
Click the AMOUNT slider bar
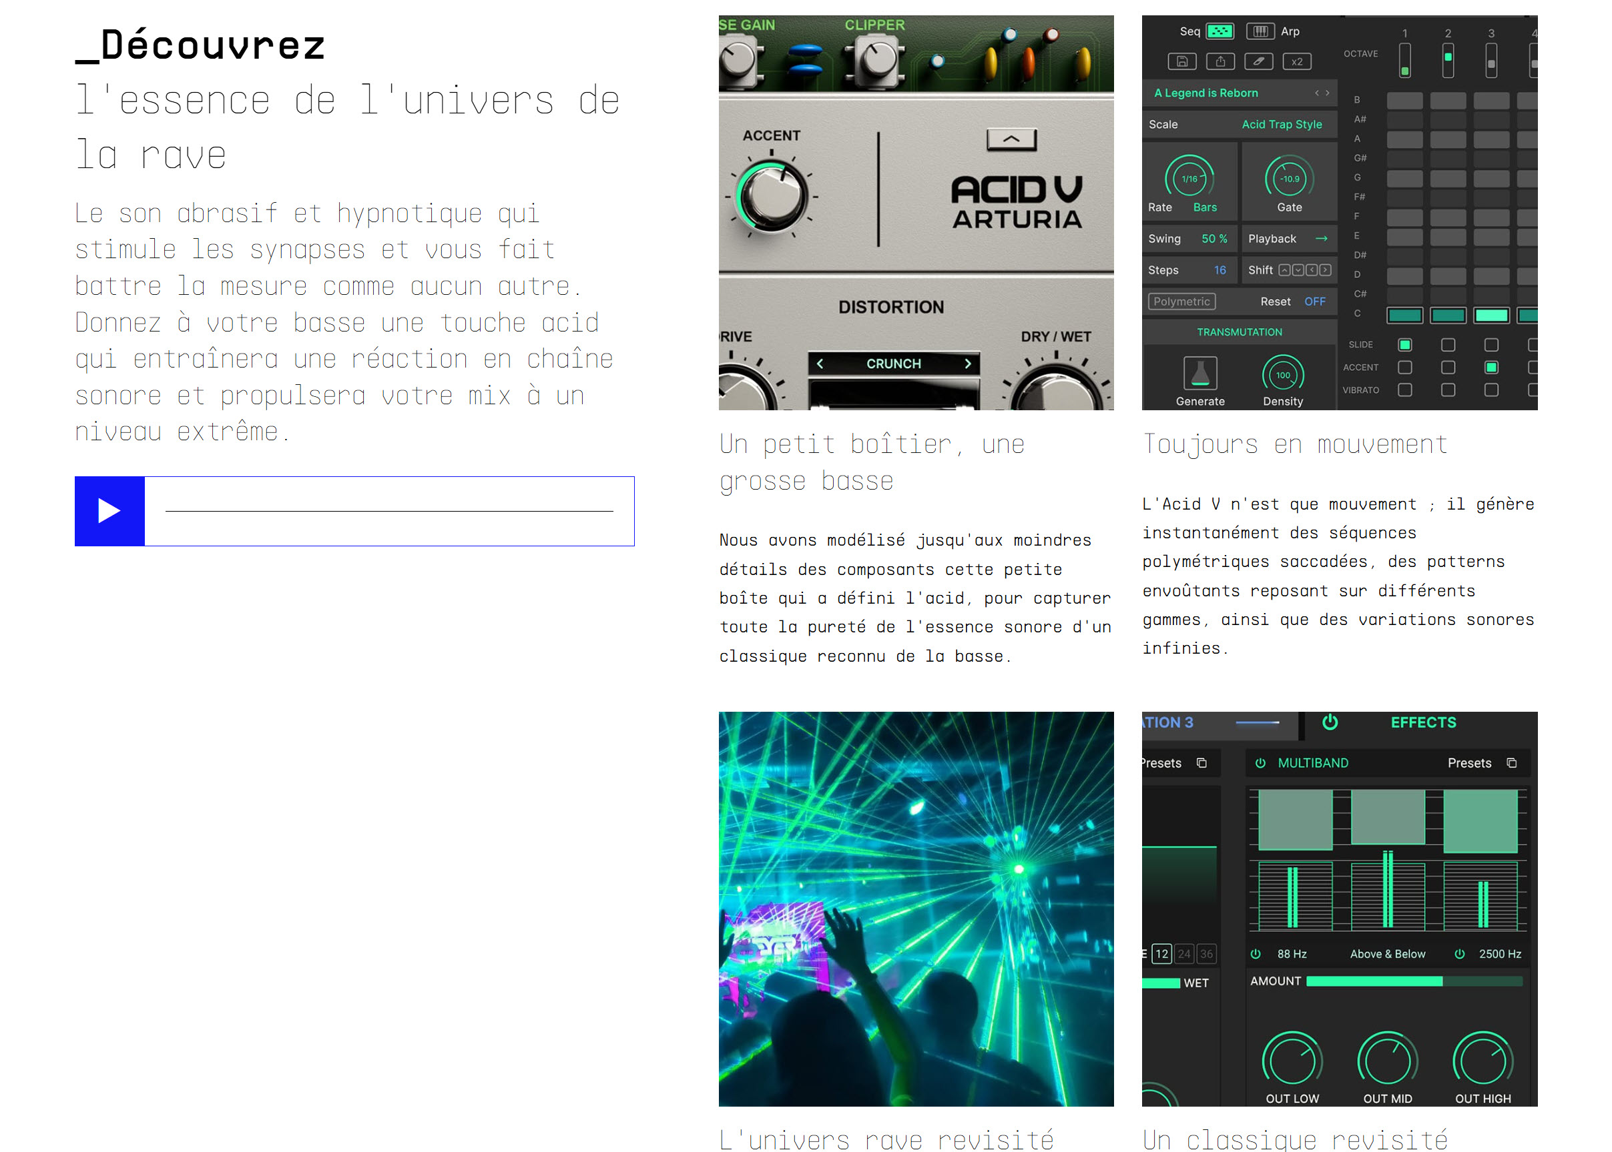pyautogui.click(x=1414, y=981)
